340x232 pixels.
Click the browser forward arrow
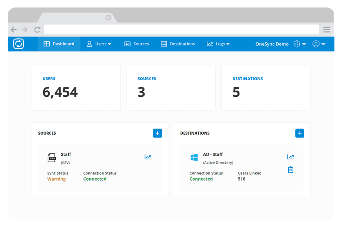tap(25, 30)
